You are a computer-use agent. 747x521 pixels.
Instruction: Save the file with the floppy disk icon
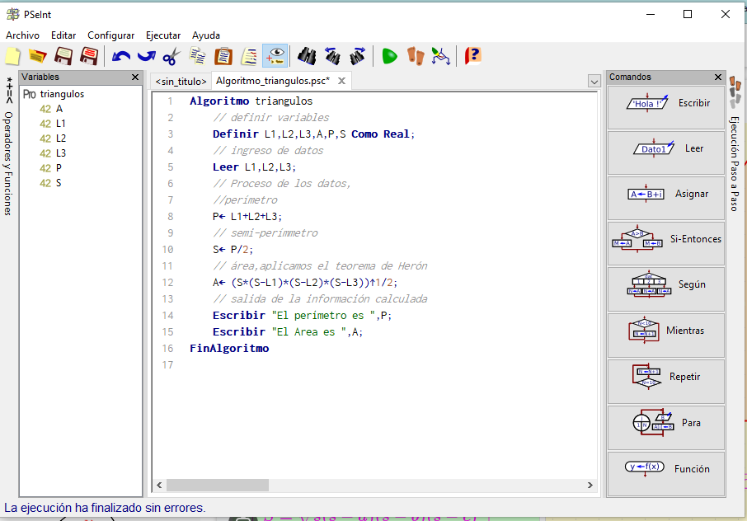click(x=63, y=56)
